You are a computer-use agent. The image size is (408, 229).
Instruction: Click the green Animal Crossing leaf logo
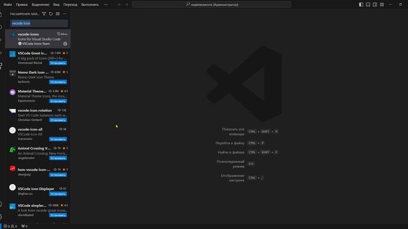click(13, 149)
